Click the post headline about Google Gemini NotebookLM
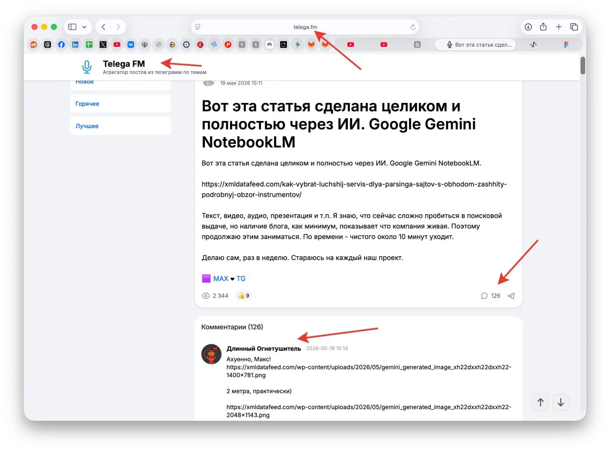Screen dimensions: 610x452 pos(338,124)
